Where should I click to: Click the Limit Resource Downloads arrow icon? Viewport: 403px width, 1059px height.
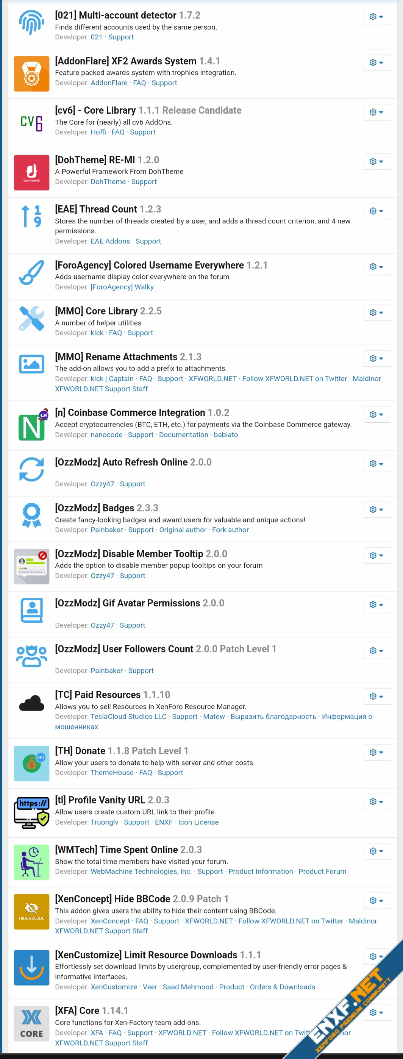point(31,967)
